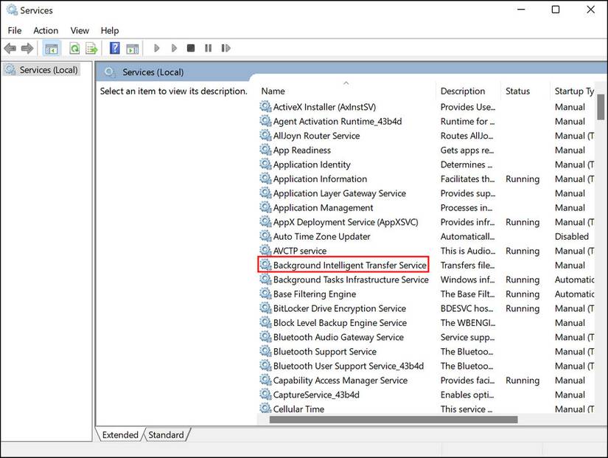Click the Restart Service icon
This screenshot has height=458, width=608.
coord(226,48)
